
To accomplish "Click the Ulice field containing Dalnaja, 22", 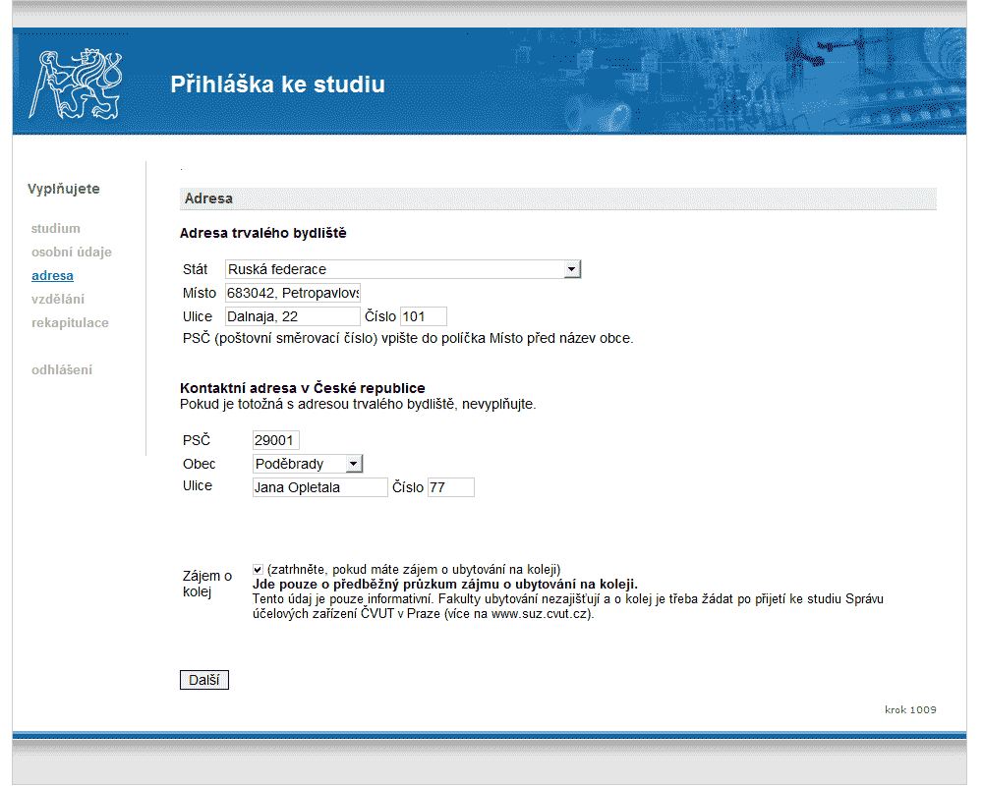I will tap(293, 316).
